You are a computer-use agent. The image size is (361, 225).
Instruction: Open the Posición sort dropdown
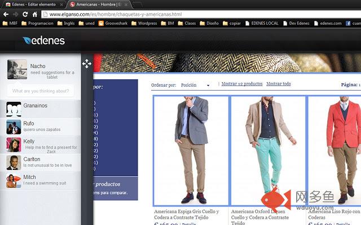195,85
